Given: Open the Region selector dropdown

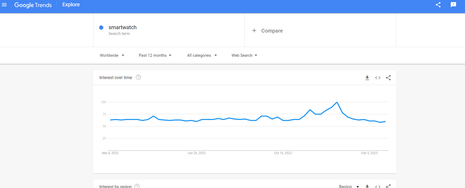Looking at the screenshot, I should tap(349, 186).
